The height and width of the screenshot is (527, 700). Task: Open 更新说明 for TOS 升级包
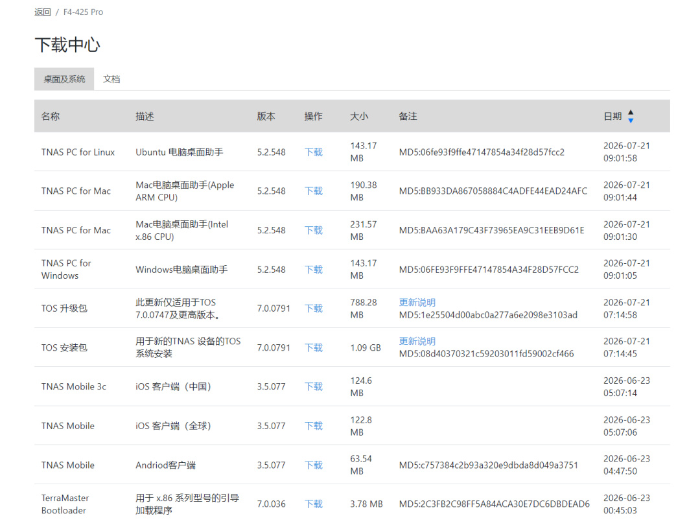(x=417, y=302)
